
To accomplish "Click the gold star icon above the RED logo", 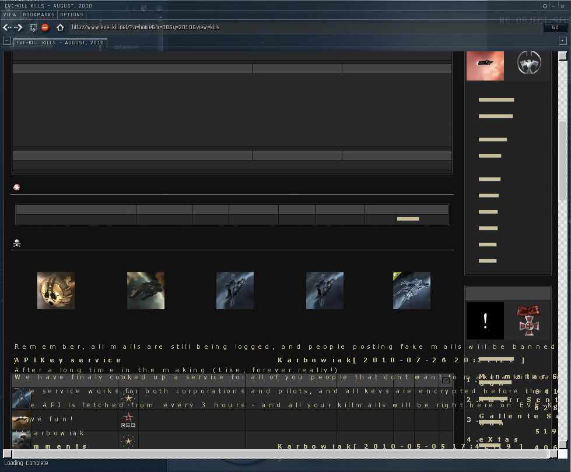I will (128, 398).
